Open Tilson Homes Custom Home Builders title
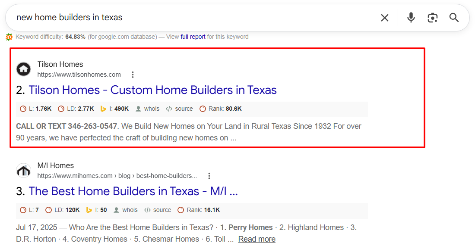475x252 pixels. pyautogui.click(x=152, y=90)
